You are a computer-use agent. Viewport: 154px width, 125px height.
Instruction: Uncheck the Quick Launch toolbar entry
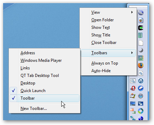[x=44, y=91]
